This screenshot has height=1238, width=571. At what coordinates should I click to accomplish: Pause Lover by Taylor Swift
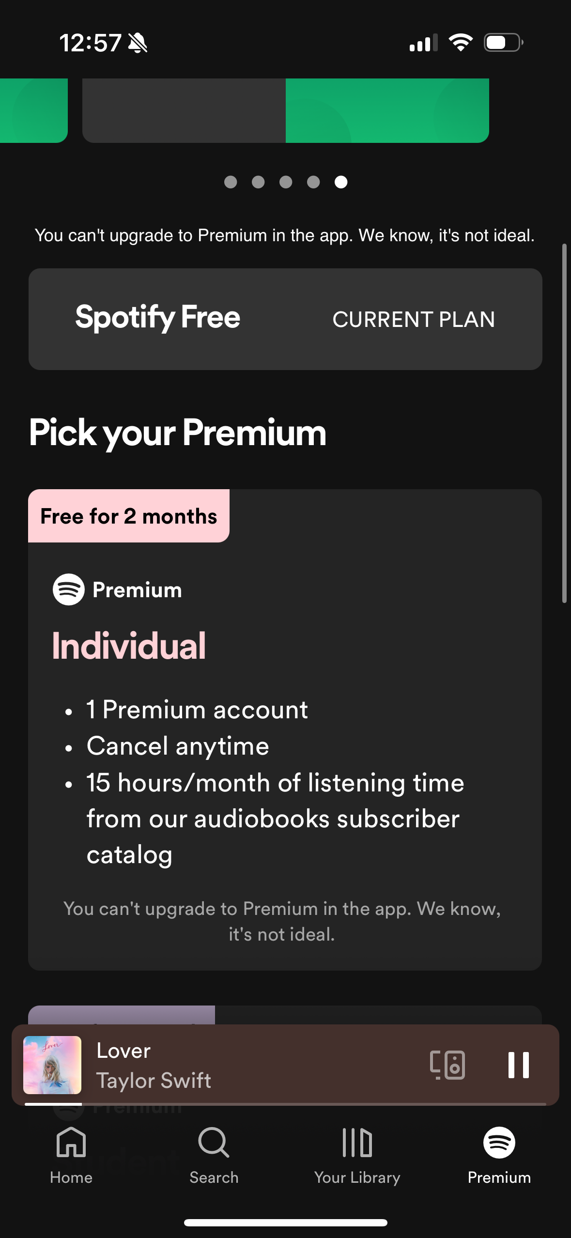coord(518,1066)
